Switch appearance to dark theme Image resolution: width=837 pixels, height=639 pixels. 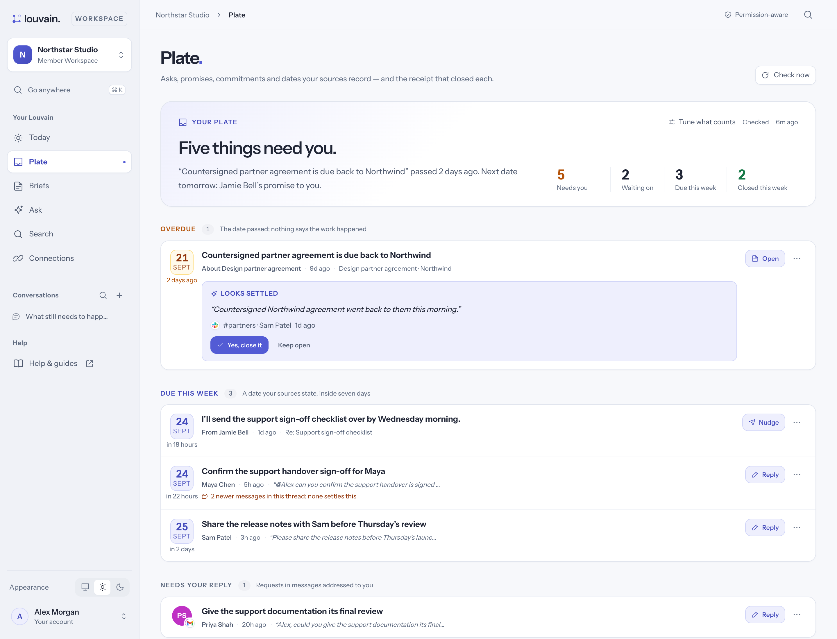tap(120, 587)
